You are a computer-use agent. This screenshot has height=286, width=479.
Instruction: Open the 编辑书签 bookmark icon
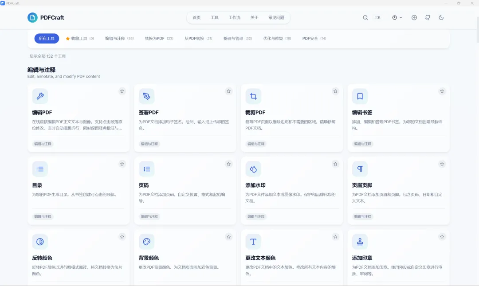coord(360,96)
